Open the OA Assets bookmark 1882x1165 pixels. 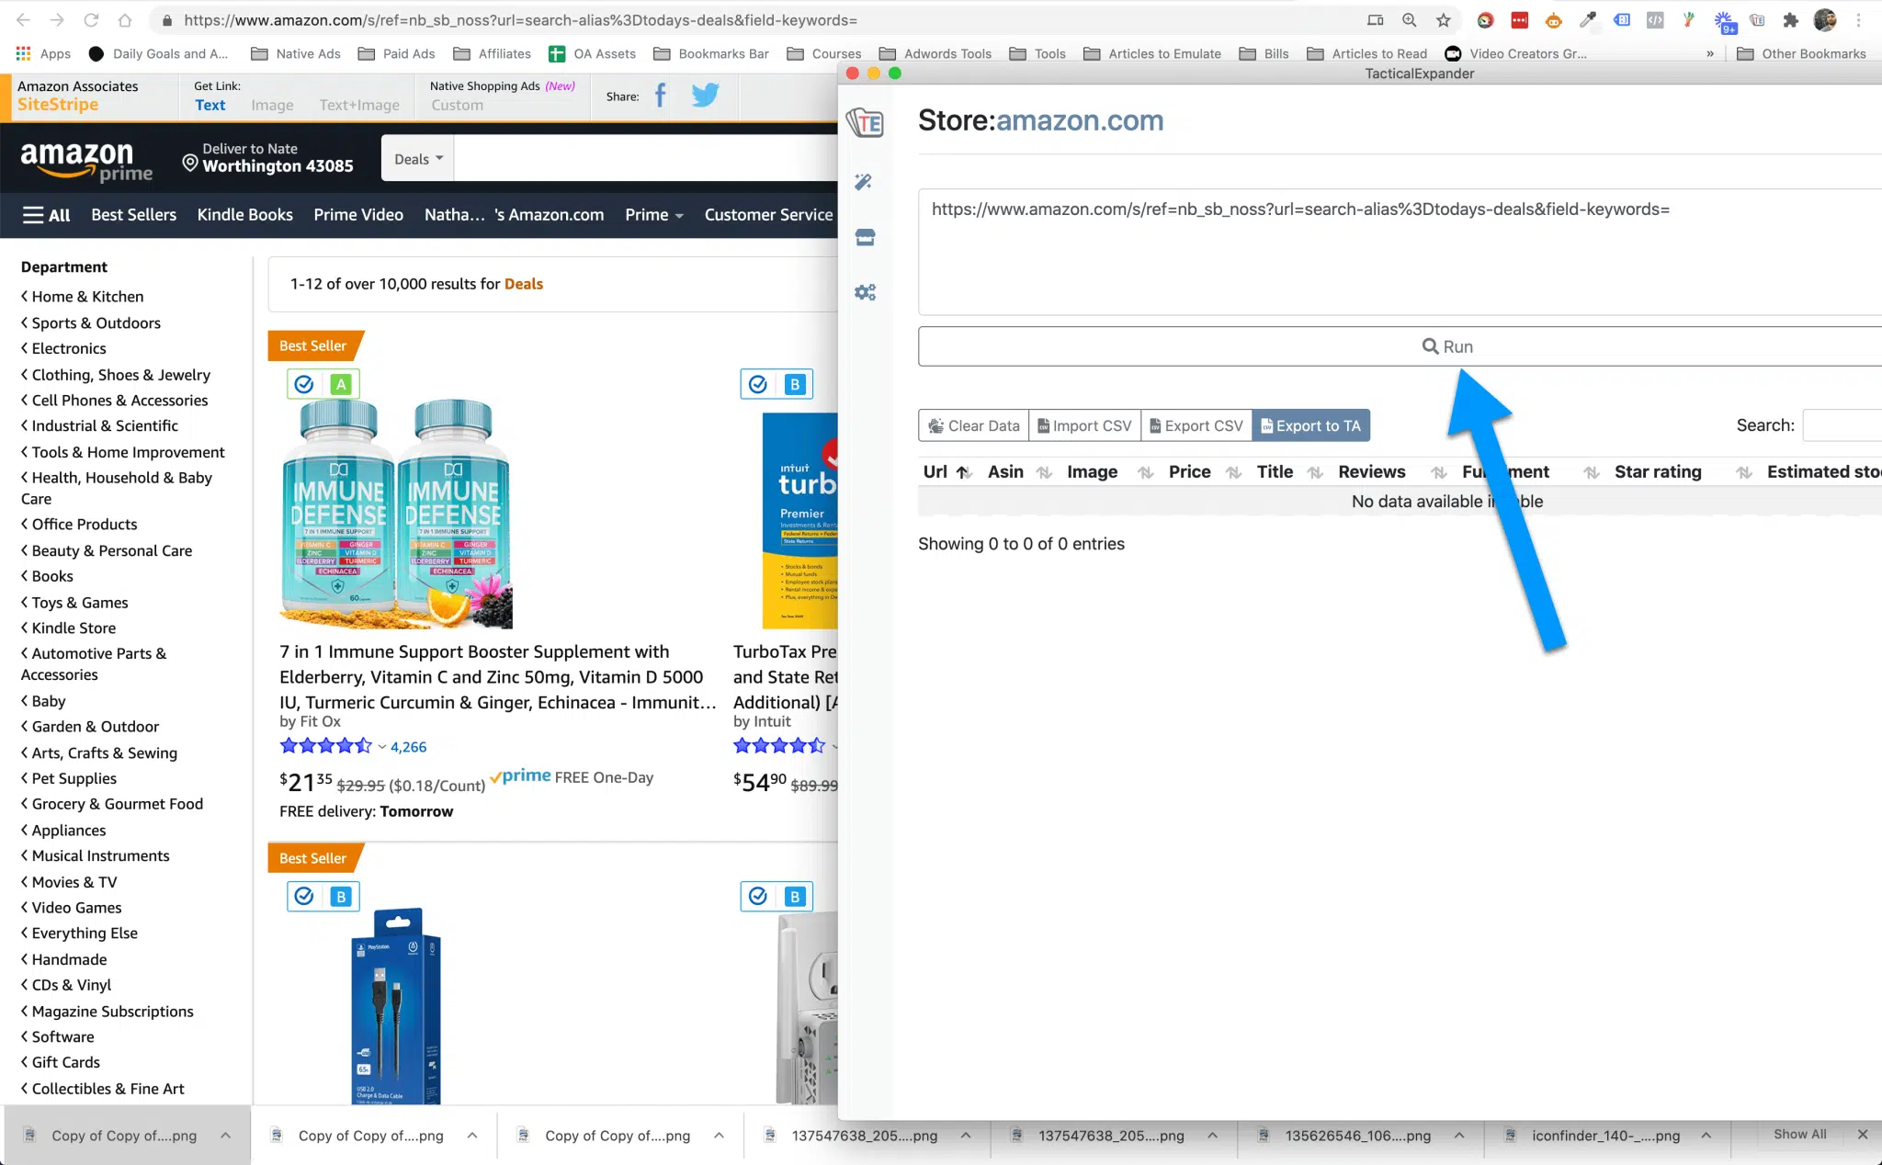tap(593, 53)
